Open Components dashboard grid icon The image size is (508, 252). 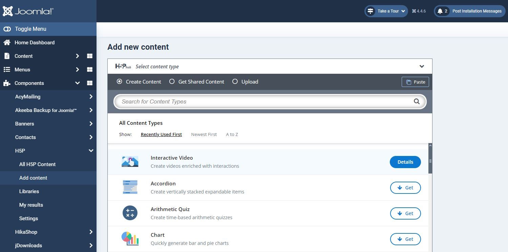[x=90, y=83]
